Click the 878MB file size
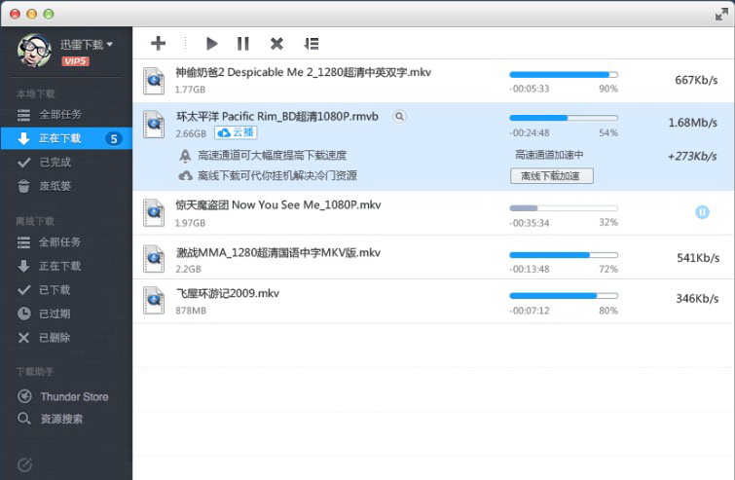Screen dimensions: 735x480 (191, 311)
